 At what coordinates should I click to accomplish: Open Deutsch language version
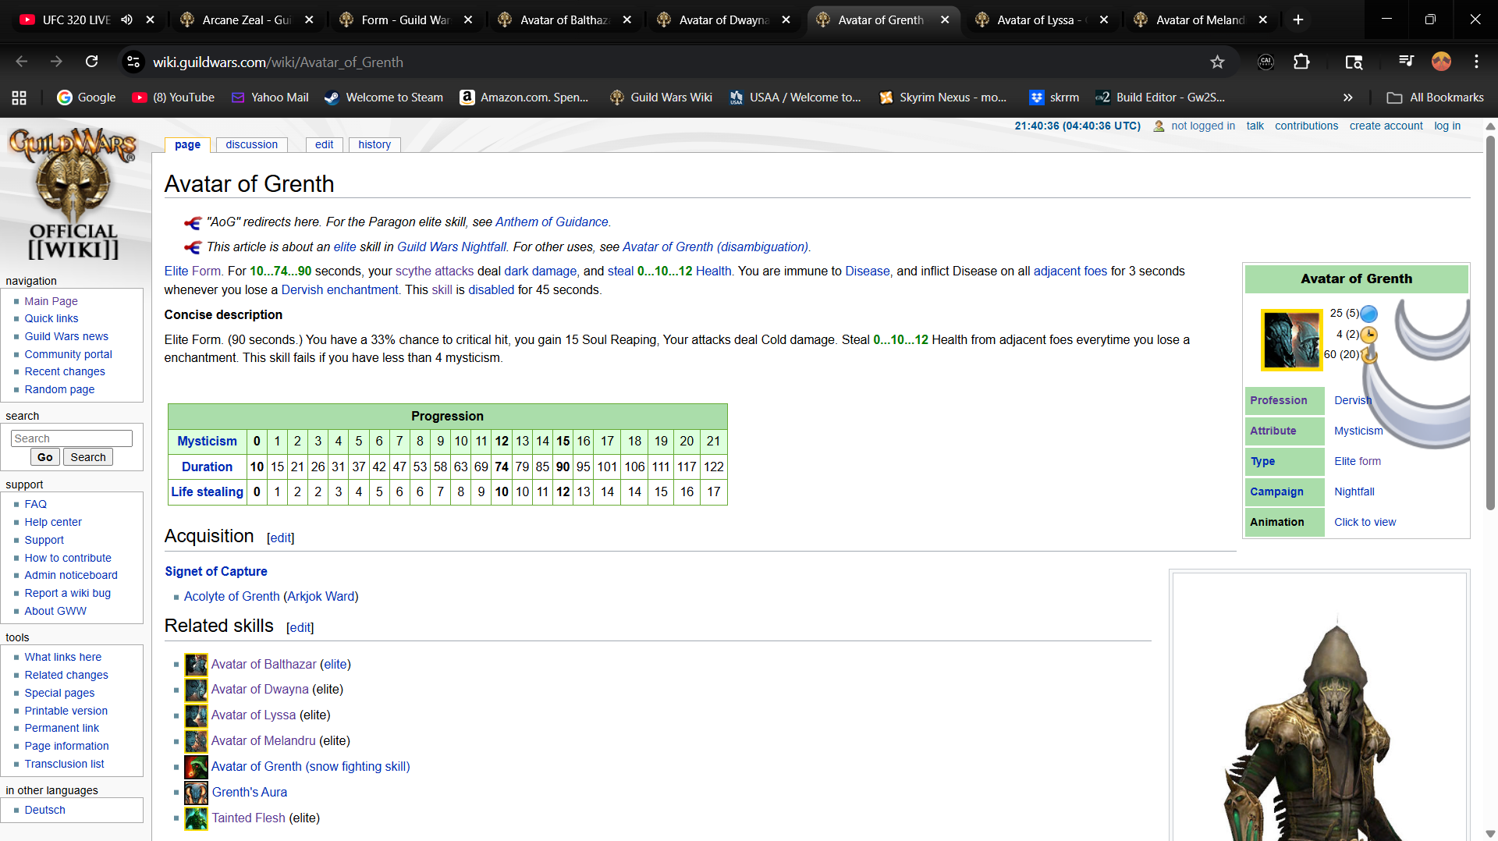click(44, 811)
